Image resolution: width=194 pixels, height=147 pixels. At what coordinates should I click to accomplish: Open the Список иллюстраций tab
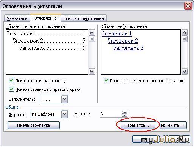[x=84, y=18]
